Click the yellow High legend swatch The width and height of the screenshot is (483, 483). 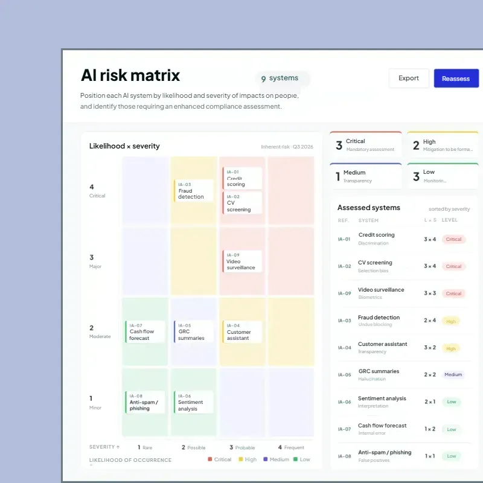[240, 459]
